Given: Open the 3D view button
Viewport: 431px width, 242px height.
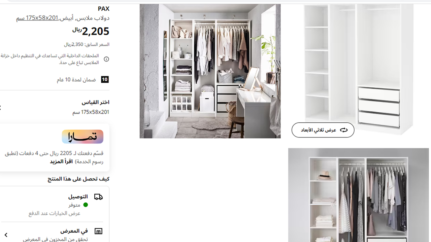Looking at the screenshot, I should click(323, 130).
